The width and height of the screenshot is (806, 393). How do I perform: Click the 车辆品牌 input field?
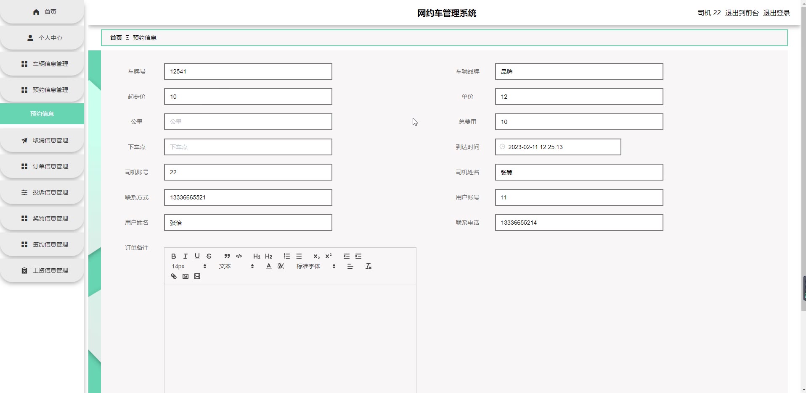579,71
